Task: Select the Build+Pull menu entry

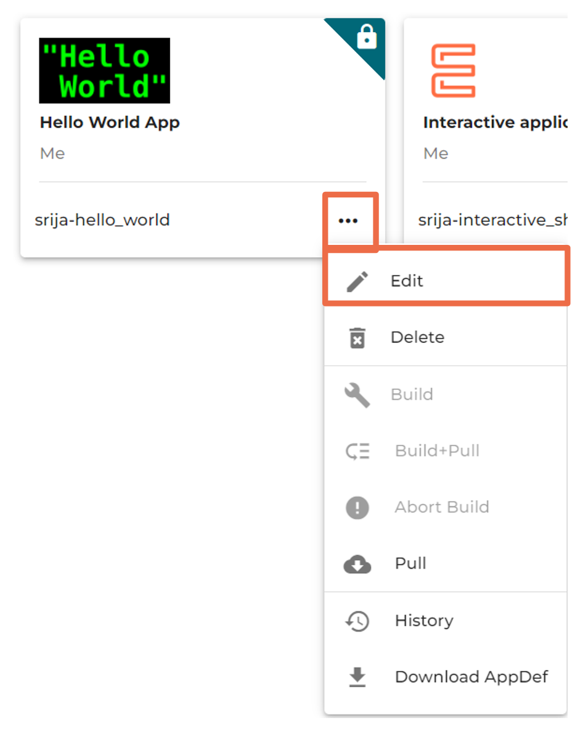Action: coord(446,451)
